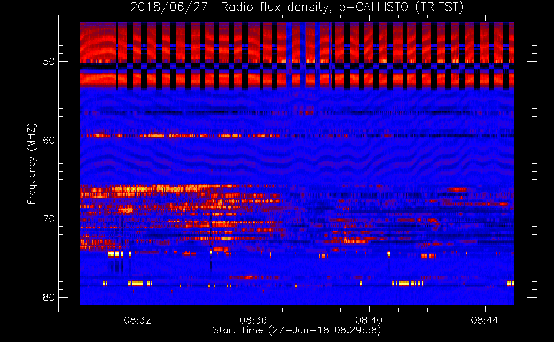Click the 60 frequency tick label
Screen dimensions: 554x342
click(49, 140)
